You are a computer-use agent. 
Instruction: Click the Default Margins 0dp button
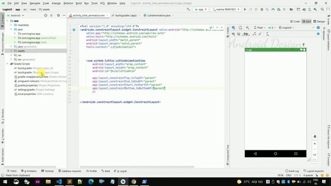tap(246, 34)
